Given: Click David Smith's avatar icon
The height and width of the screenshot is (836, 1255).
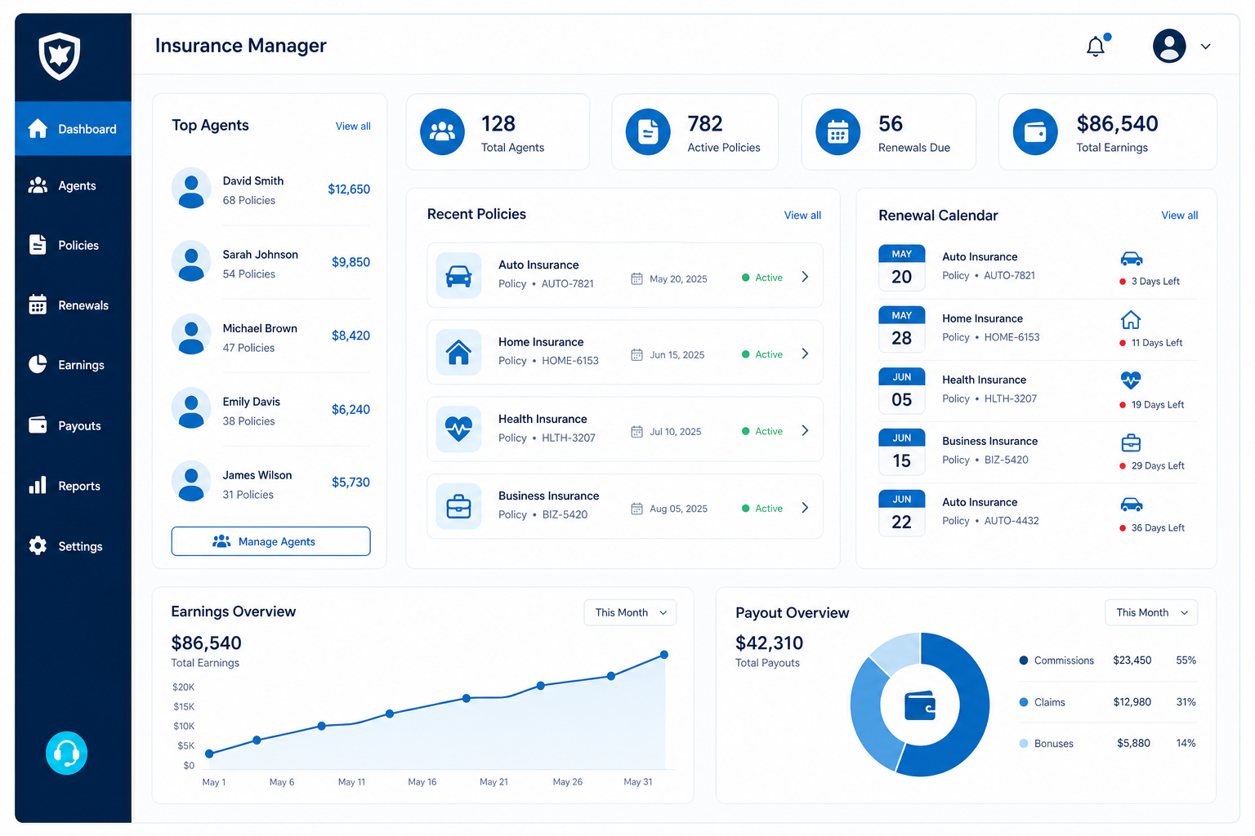Looking at the screenshot, I should pyautogui.click(x=191, y=189).
